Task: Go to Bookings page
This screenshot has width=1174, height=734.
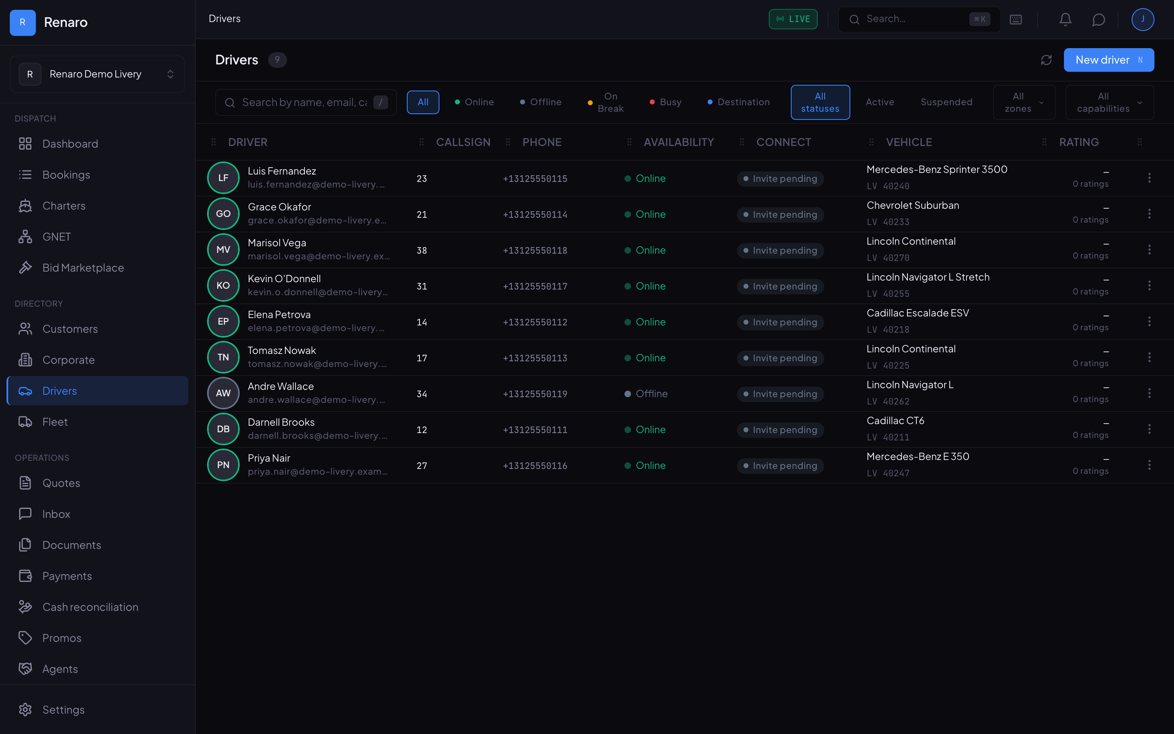Action: pos(97,175)
